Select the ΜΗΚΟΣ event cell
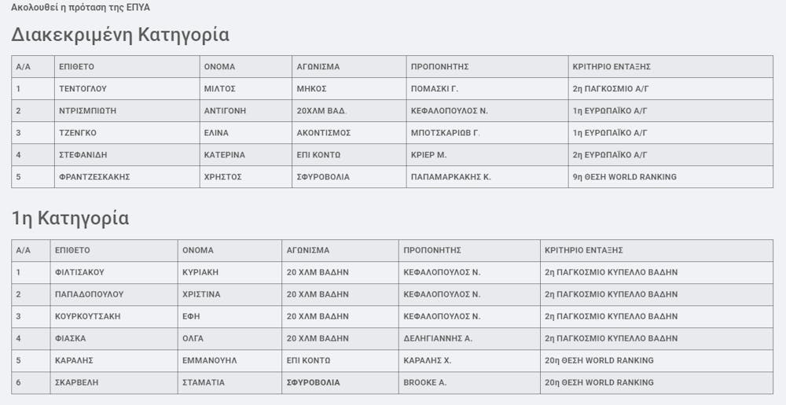The width and height of the screenshot is (786, 405). 311,89
